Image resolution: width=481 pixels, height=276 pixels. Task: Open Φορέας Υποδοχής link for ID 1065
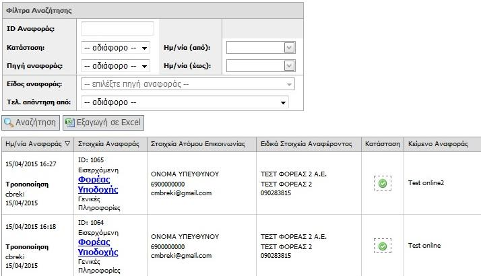pos(98,184)
